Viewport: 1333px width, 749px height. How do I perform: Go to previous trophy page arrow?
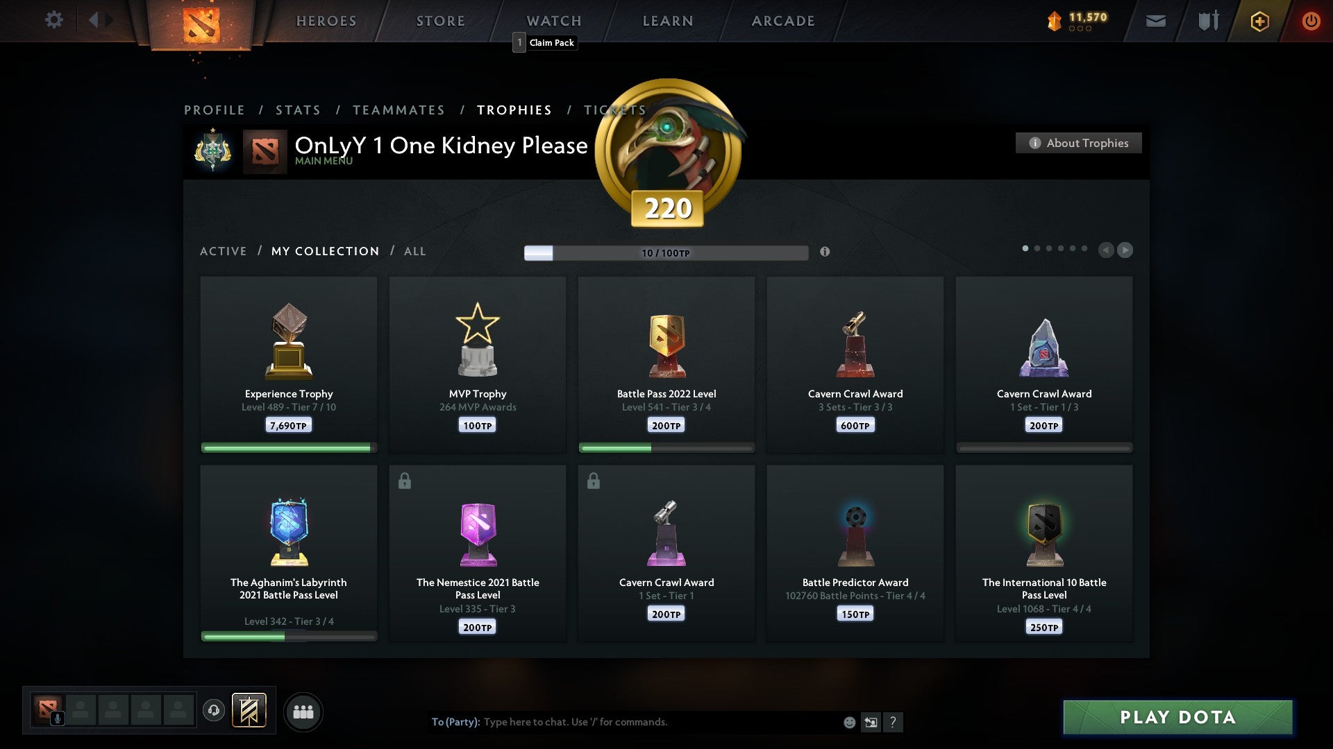click(x=1106, y=250)
